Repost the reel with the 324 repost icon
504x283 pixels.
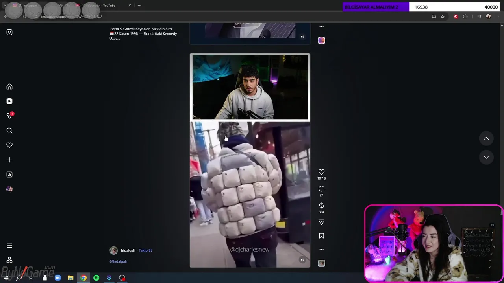(321, 206)
